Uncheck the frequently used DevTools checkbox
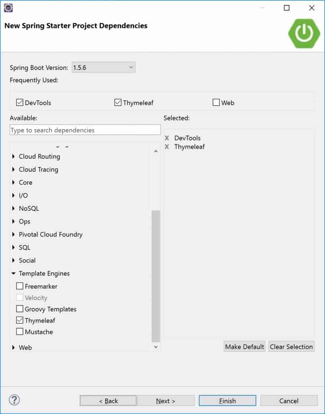325x414 pixels. [19, 102]
